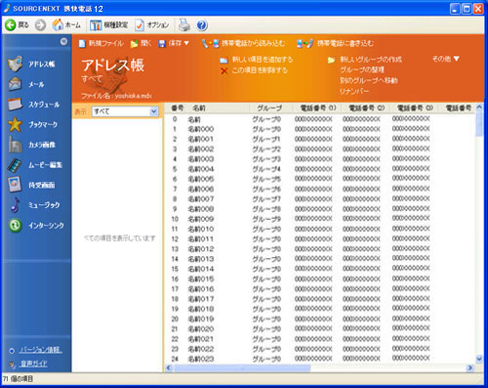Click Phone number (1) column header
Screen dimensions: 488x388
[317, 108]
